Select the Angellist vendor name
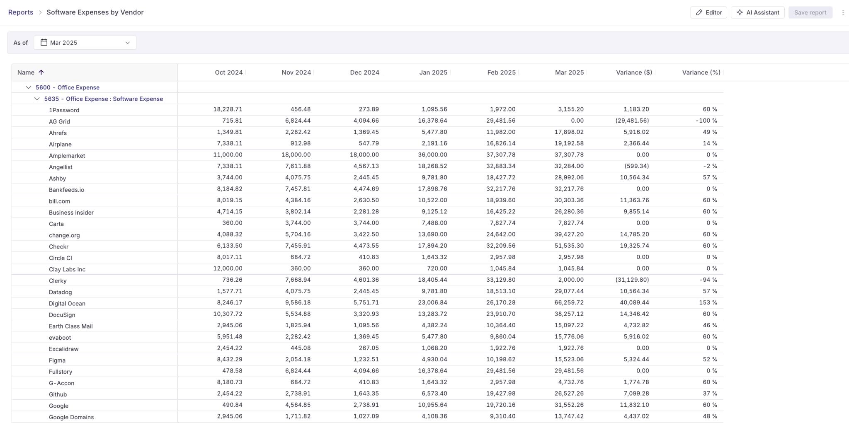 (61, 167)
